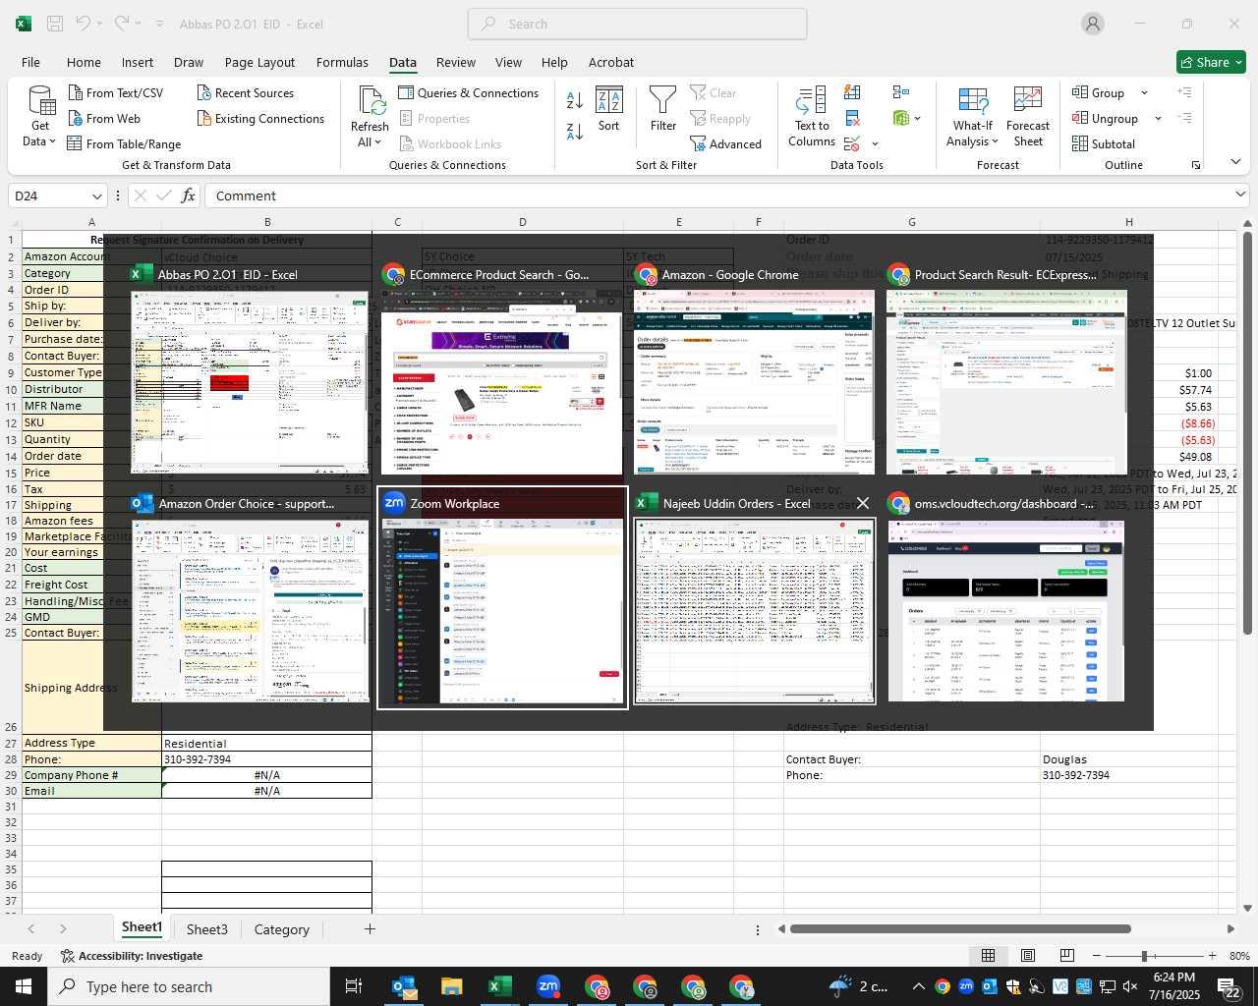Import data using From Text/CSV
This screenshot has height=1006, width=1258.
click(x=115, y=92)
